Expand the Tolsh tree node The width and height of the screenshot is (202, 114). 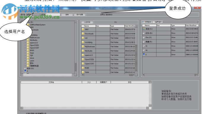[25, 53]
